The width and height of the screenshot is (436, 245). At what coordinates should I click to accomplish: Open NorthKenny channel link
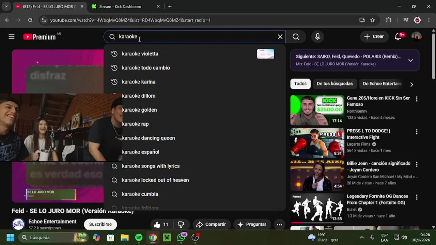(357, 111)
